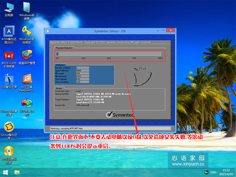Click the 'Restoring... remaining NTFS MFT files' status
The width and height of the screenshot is (236, 177).
[67, 129]
